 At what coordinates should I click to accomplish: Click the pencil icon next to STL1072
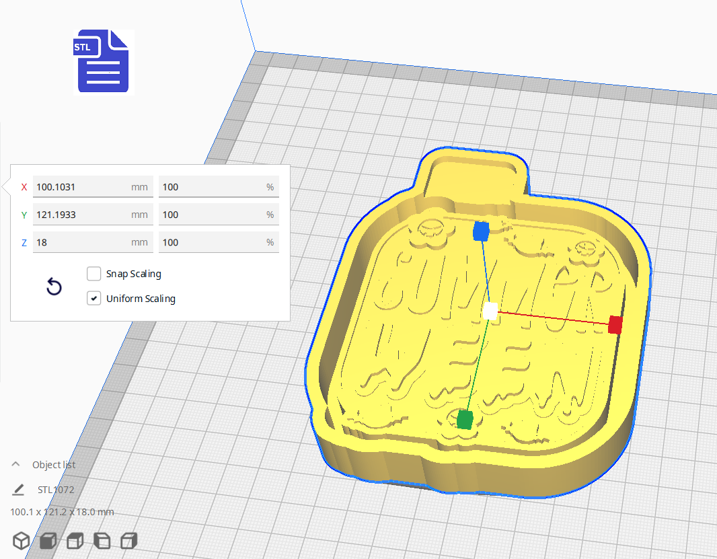(18, 490)
